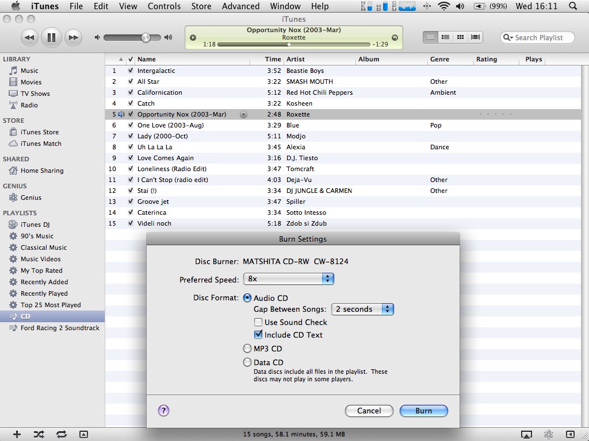The width and height of the screenshot is (589, 441).
Task: Select the 90's Music smart playlist
Action: [x=37, y=236]
